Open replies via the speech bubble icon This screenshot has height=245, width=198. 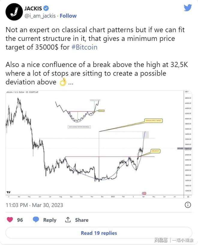click(x=36, y=220)
